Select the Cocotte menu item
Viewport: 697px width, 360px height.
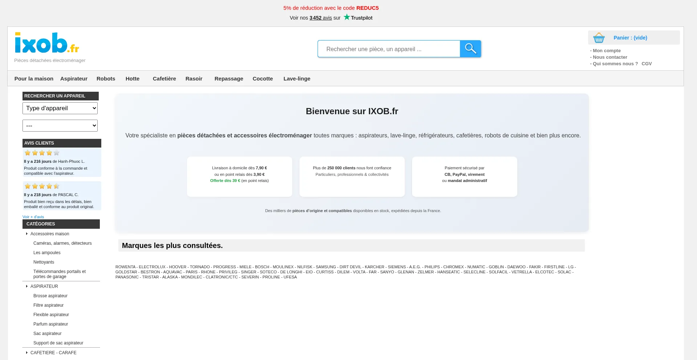263,79
